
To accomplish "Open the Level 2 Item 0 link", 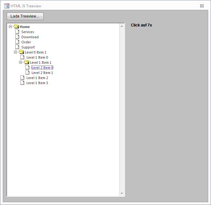I will coord(42,68).
